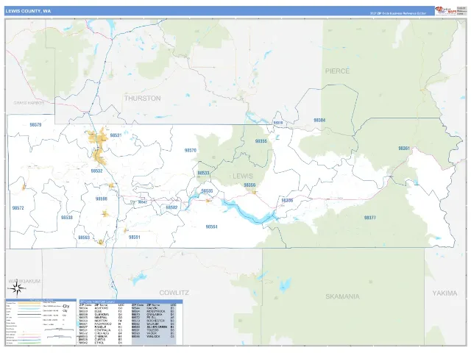Click ZIP code label 98591
This screenshot has height=353, width=471.
(x=134, y=237)
